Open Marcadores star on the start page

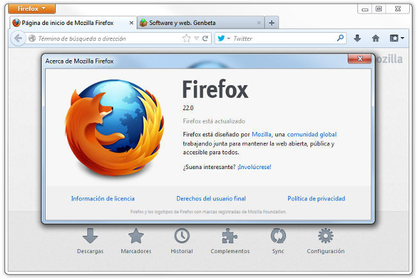click(136, 241)
